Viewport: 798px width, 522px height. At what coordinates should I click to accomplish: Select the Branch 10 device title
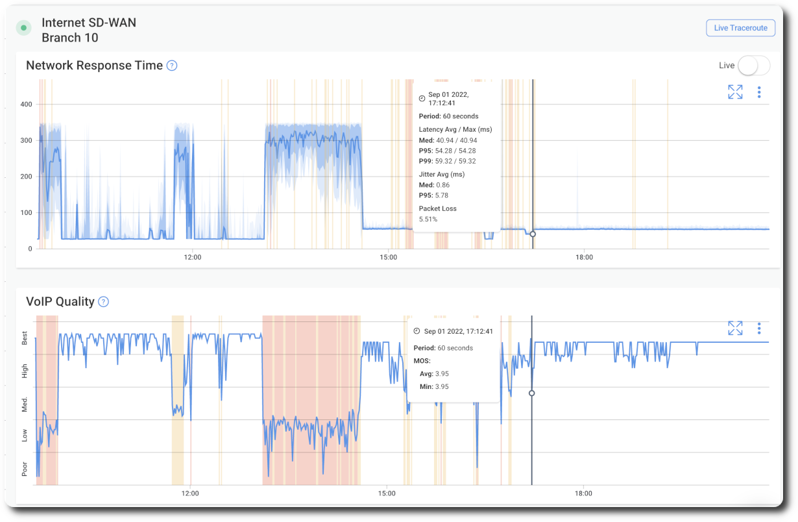70,37
